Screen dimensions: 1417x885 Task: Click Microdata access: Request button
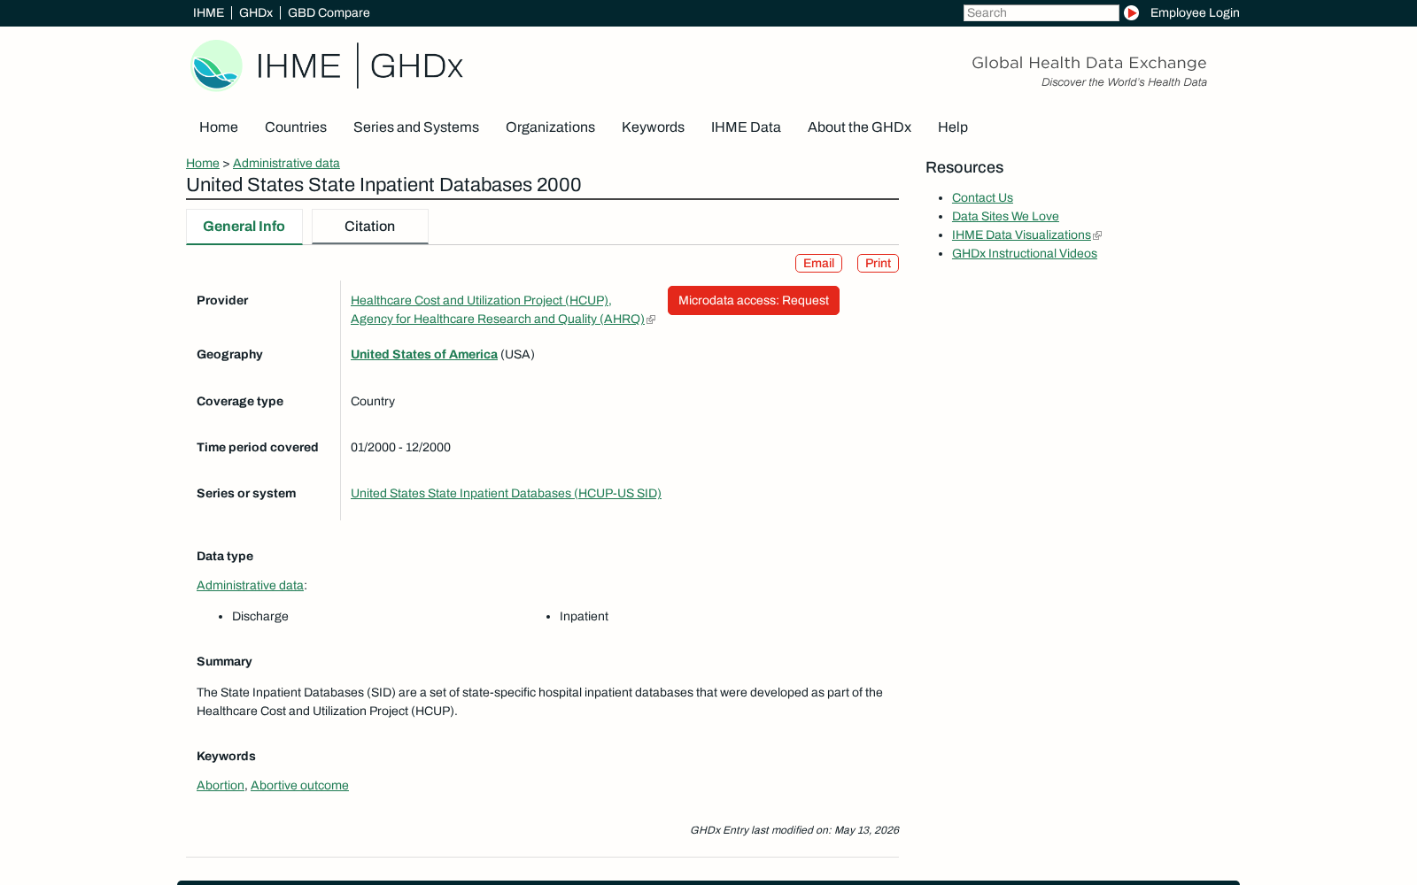click(754, 300)
